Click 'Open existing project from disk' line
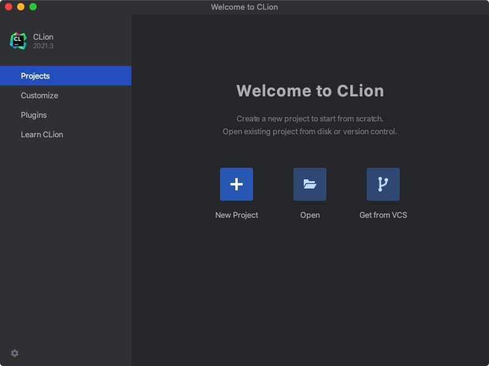Screen dimensions: 489x366 click(x=309, y=132)
